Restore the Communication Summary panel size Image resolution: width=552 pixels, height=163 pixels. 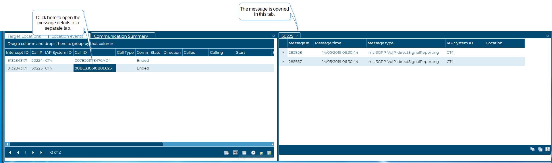tap(274, 35)
